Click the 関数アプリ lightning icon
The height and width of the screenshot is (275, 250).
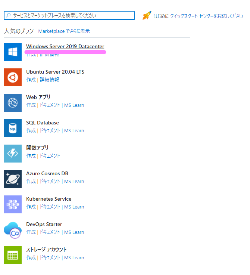point(13,154)
